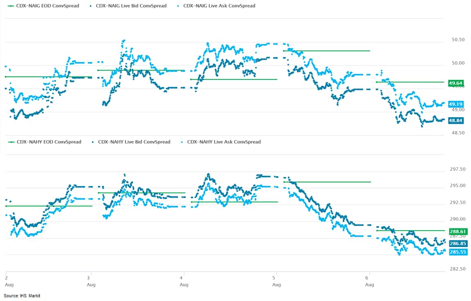The image size is (471, 301).
Task: Click the 285.55 value tag
Action: click(x=456, y=252)
